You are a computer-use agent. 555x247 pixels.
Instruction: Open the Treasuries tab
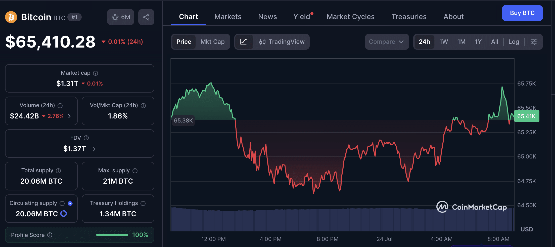point(409,17)
